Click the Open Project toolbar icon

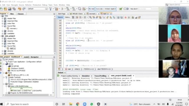tap(10, 9)
